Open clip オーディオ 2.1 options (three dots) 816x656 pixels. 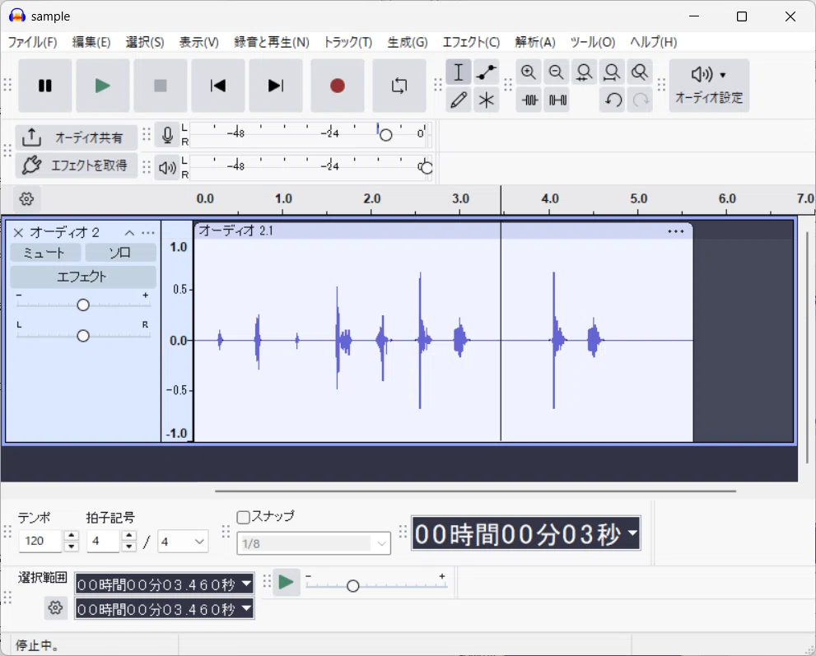click(x=675, y=231)
